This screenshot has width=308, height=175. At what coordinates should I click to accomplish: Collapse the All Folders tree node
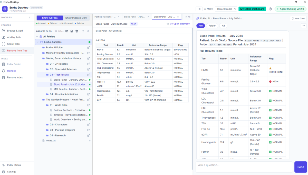pos(37,37)
